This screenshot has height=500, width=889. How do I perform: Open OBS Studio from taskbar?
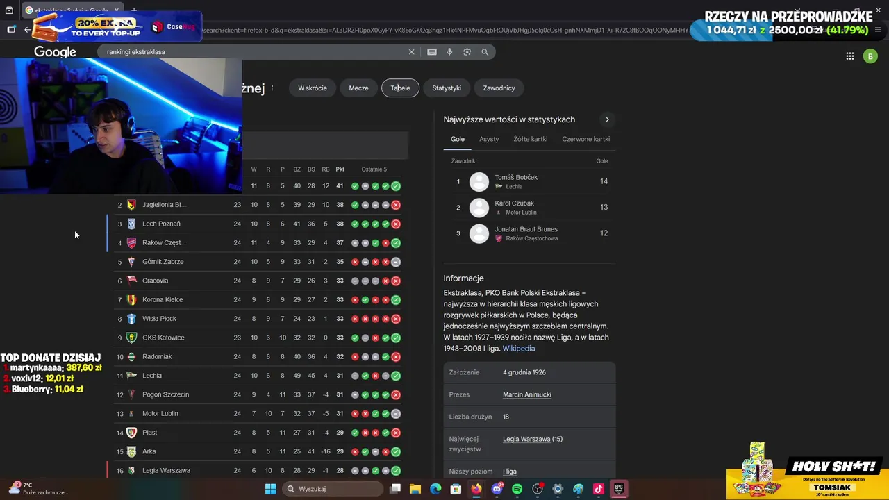click(x=538, y=489)
